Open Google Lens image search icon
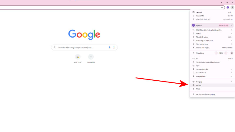 (114, 47)
